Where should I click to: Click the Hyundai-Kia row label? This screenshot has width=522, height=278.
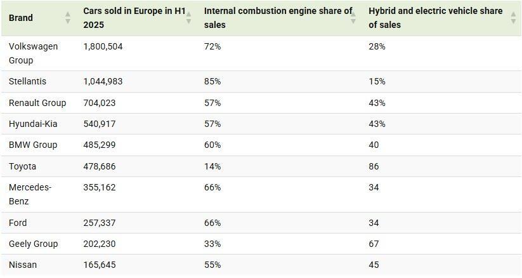[x=33, y=124]
